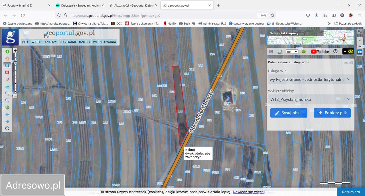Click the XYH coordinates tool

(7, 86)
